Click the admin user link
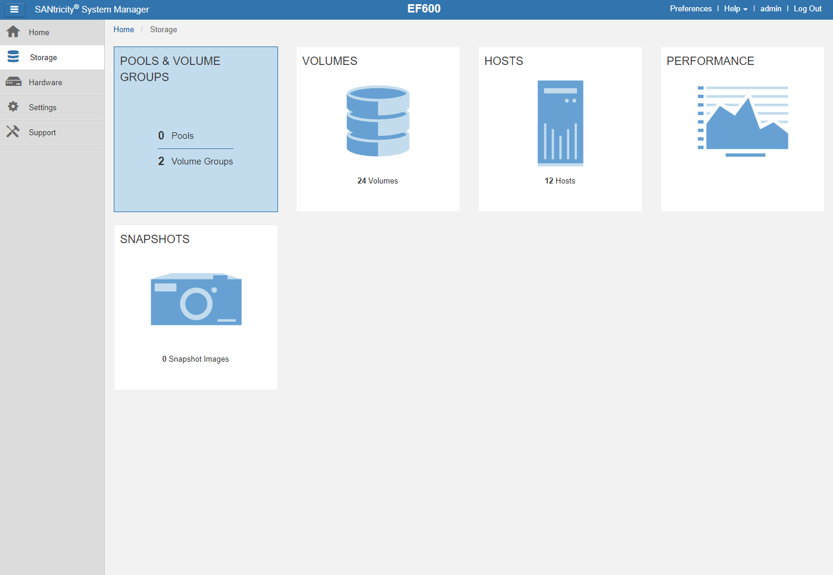833x575 pixels. point(770,9)
